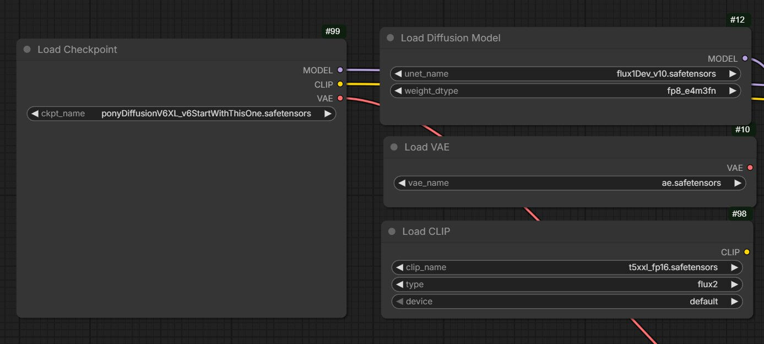Collapse the Load Checkpoint node via its dot
Screen dimensions: 764x344
(x=27, y=50)
